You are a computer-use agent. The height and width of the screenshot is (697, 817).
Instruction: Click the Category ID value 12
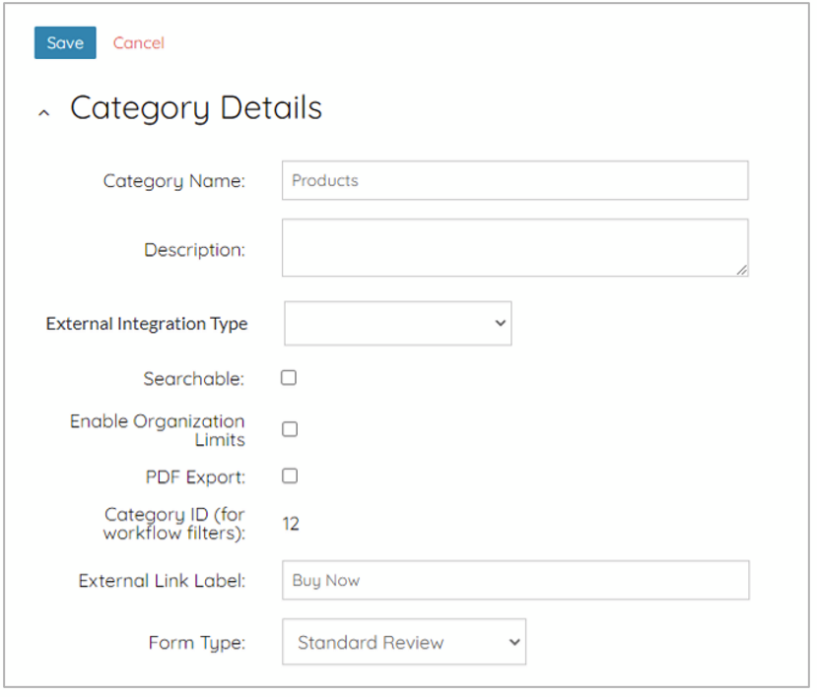click(x=291, y=524)
